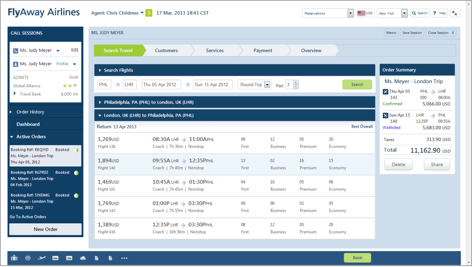Deselect the Sun Apr 15 waitlisted flight
Viewport: 472px width, 267px height.
(x=386, y=115)
